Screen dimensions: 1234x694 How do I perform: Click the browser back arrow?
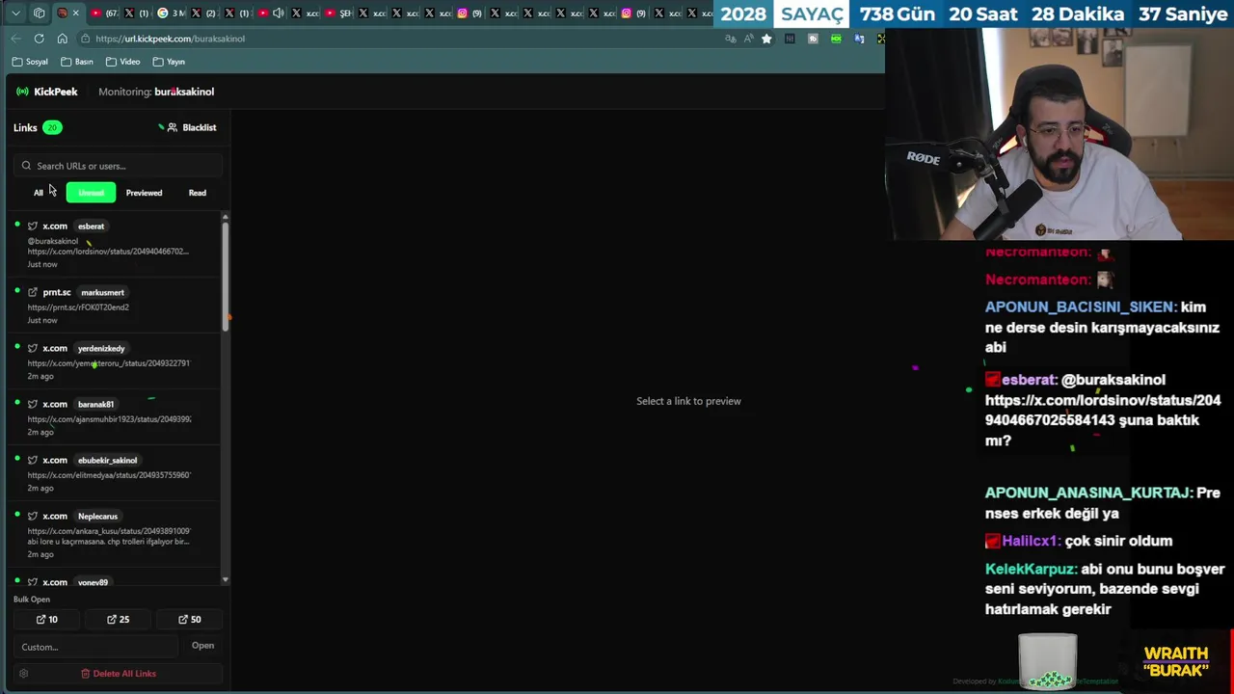[15, 39]
